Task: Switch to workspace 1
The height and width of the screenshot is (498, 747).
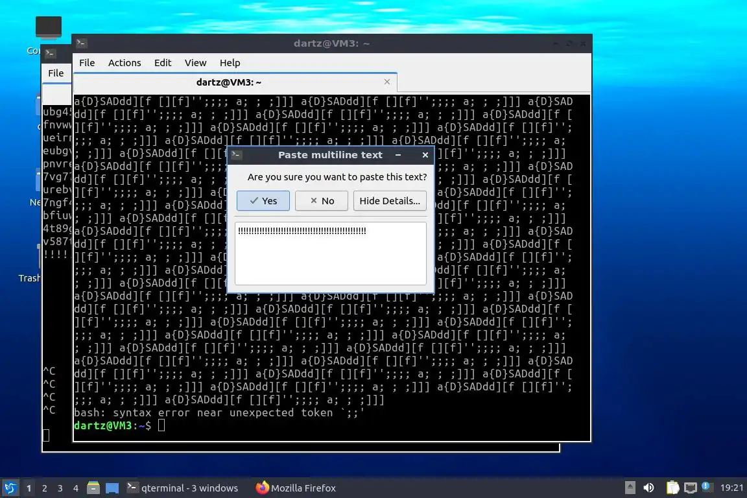Action: click(29, 488)
